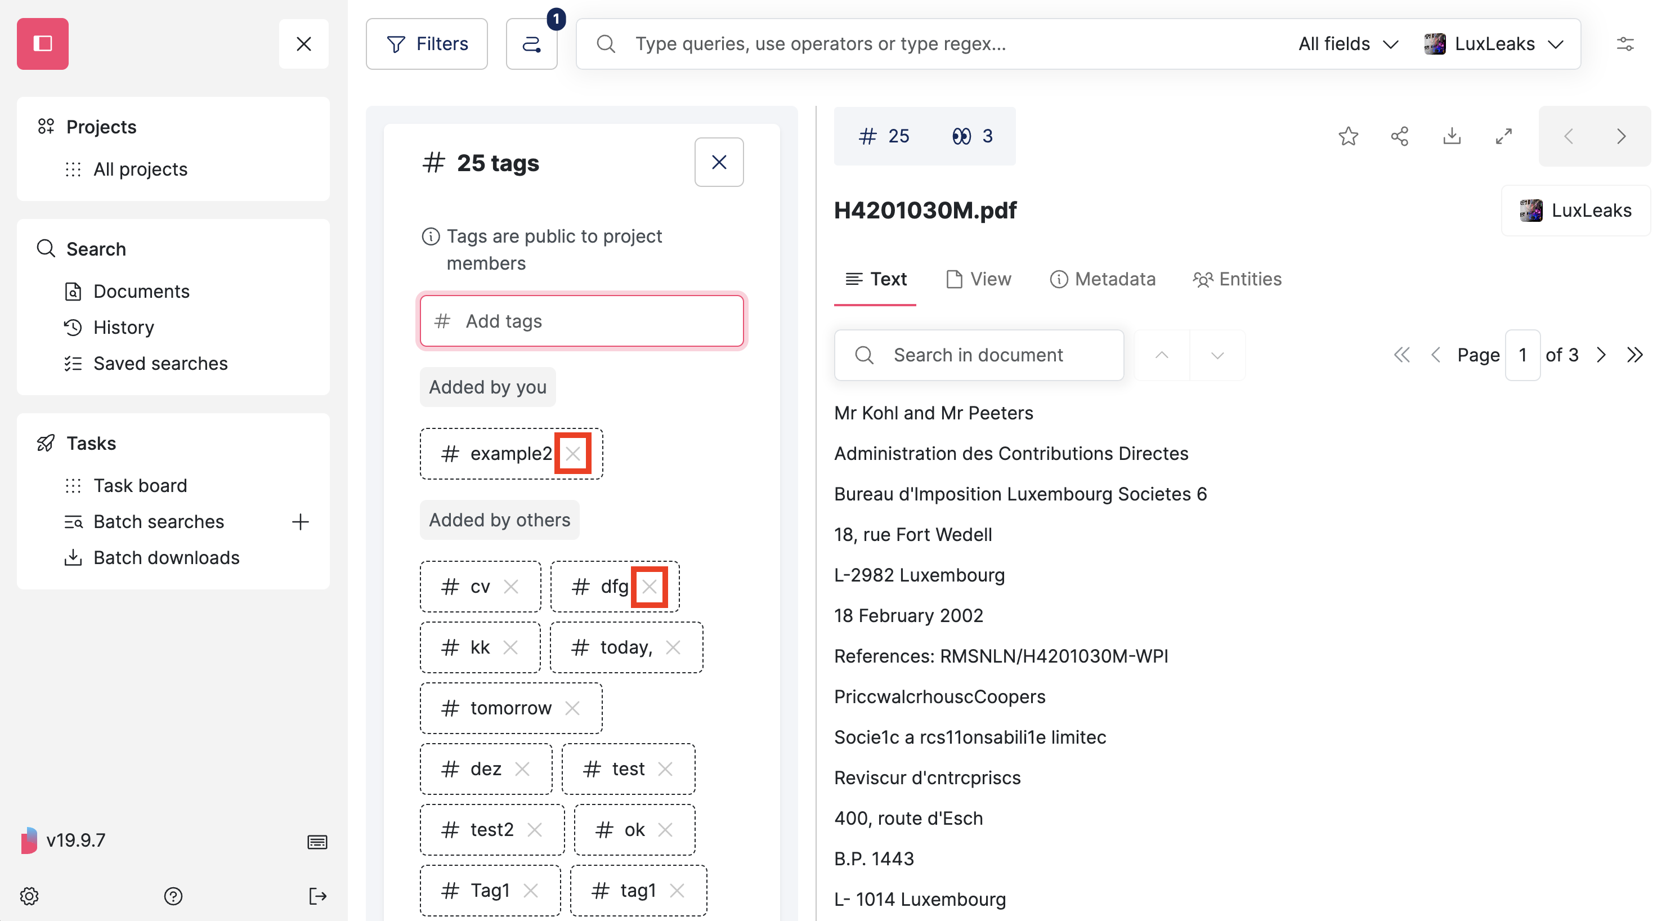Image resolution: width=1666 pixels, height=921 pixels.
Task: Share the document via share icon
Action: (1400, 136)
